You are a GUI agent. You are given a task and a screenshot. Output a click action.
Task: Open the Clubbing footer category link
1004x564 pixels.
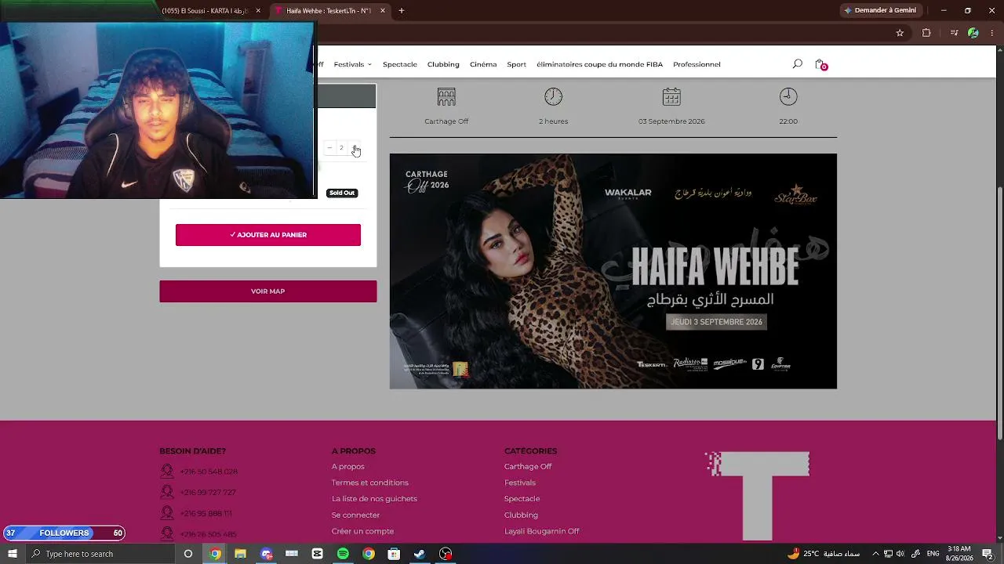tap(521, 515)
